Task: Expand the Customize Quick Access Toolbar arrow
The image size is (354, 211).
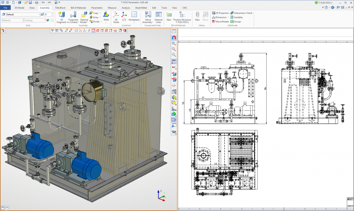Action: click(x=59, y=2)
